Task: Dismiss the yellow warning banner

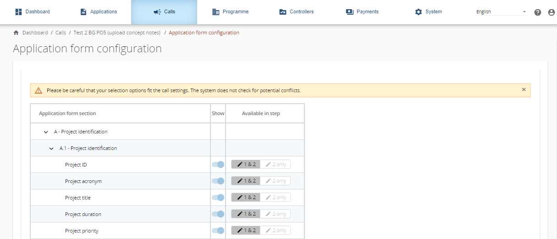Action: coord(524,90)
